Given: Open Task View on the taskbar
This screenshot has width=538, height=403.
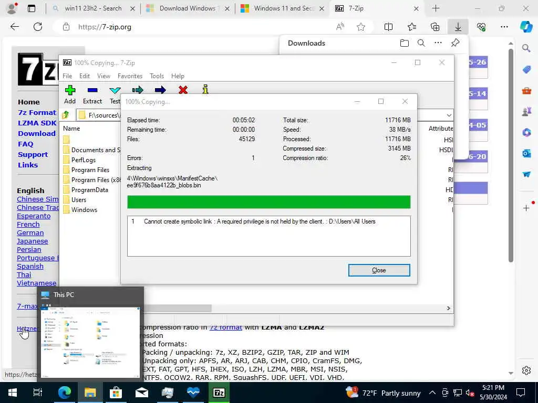Looking at the screenshot, I should 38,393.
